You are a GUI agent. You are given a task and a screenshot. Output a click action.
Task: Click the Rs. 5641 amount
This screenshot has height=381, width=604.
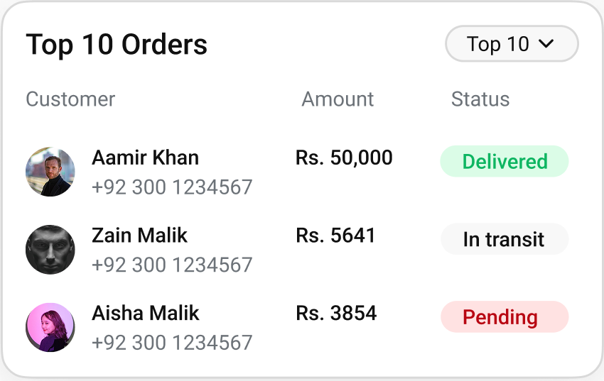(x=335, y=236)
